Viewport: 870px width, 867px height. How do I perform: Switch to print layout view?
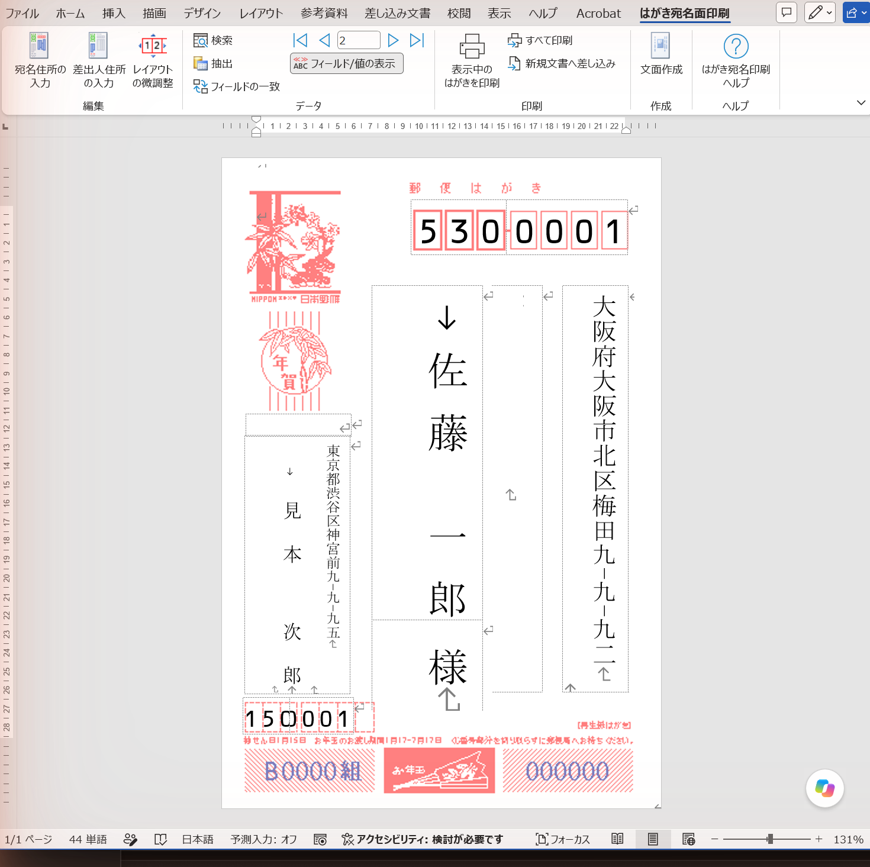(x=653, y=839)
